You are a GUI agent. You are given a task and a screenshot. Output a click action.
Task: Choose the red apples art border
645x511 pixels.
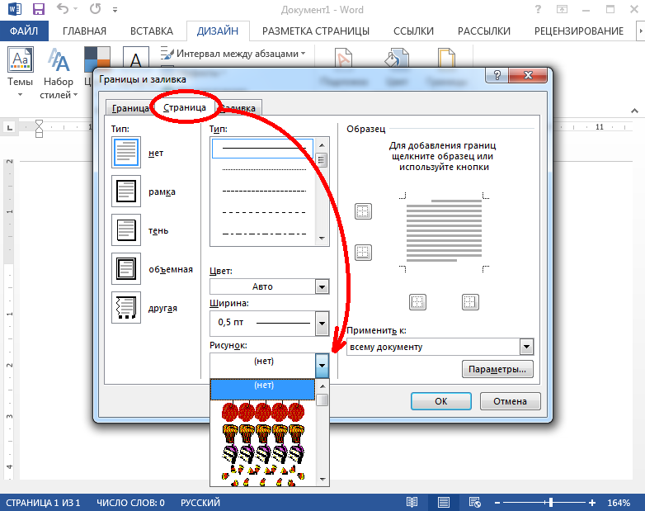click(x=263, y=412)
